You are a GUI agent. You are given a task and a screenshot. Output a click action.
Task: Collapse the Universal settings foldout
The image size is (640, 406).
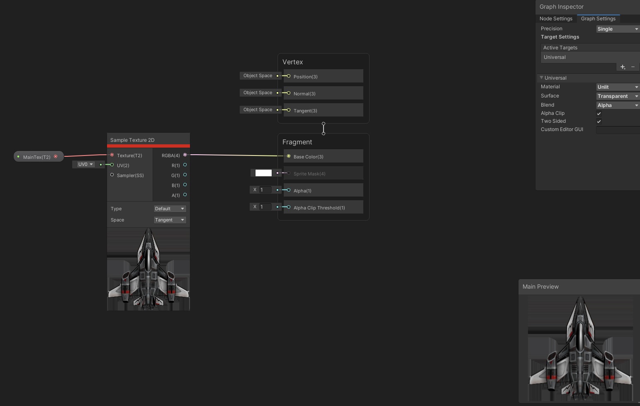coord(541,78)
